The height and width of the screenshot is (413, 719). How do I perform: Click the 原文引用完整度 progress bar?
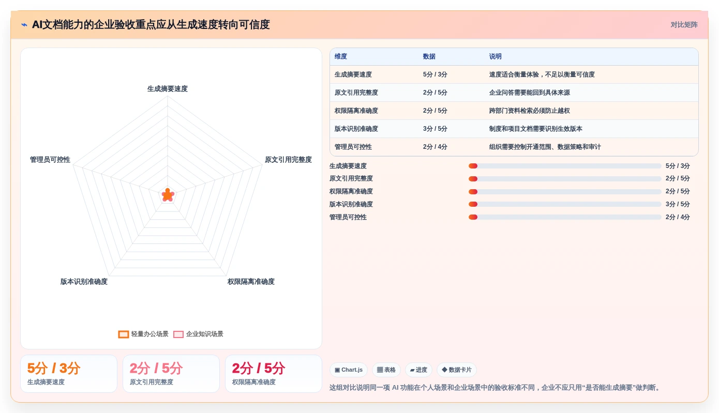[565, 179]
